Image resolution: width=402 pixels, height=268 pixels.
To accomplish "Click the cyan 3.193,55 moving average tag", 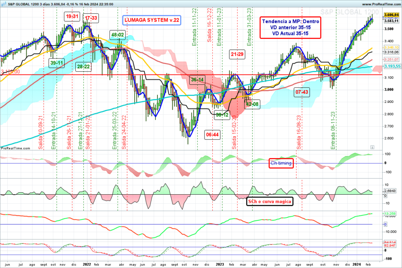I will pos(392,66).
